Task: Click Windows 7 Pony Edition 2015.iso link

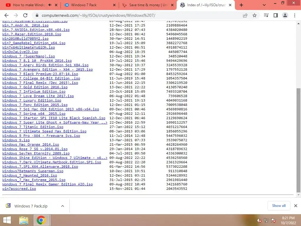Action: point(35,105)
